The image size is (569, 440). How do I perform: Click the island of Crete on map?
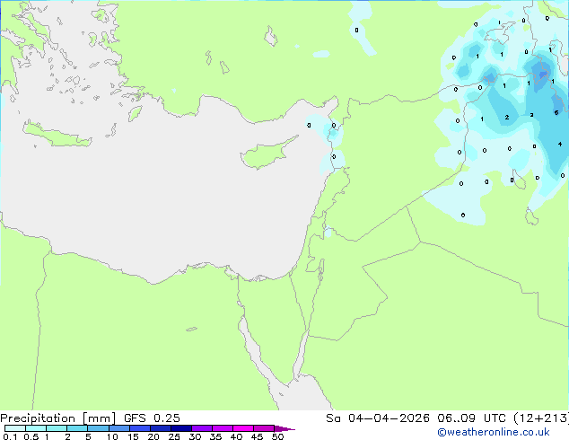coord(57,135)
